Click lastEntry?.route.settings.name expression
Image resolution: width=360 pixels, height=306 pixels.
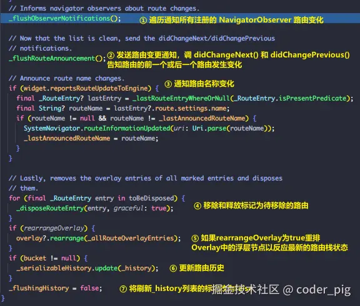click(170, 108)
